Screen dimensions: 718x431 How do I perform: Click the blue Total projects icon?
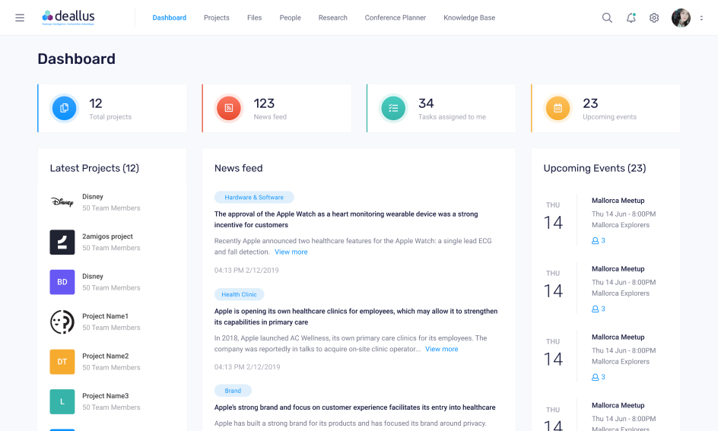pyautogui.click(x=65, y=108)
